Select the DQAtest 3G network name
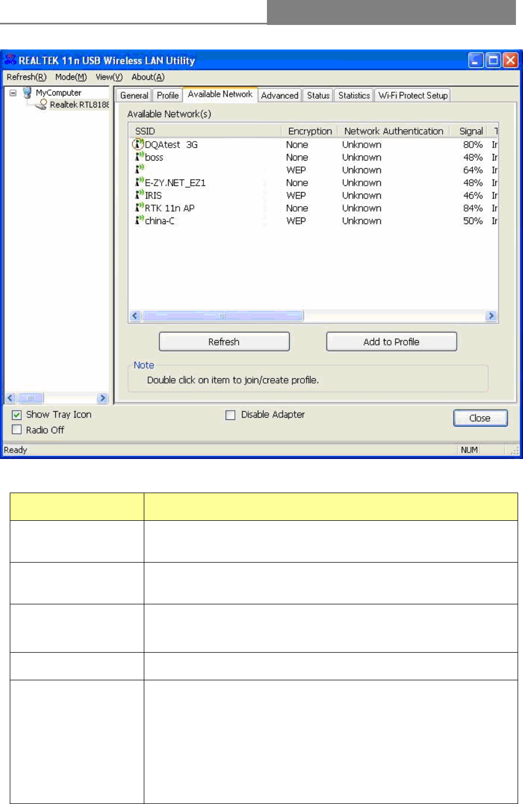The image size is (523, 804). click(x=171, y=145)
